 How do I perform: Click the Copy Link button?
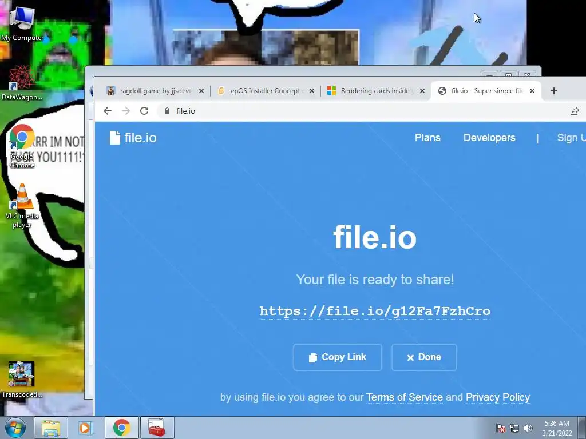[x=338, y=357]
